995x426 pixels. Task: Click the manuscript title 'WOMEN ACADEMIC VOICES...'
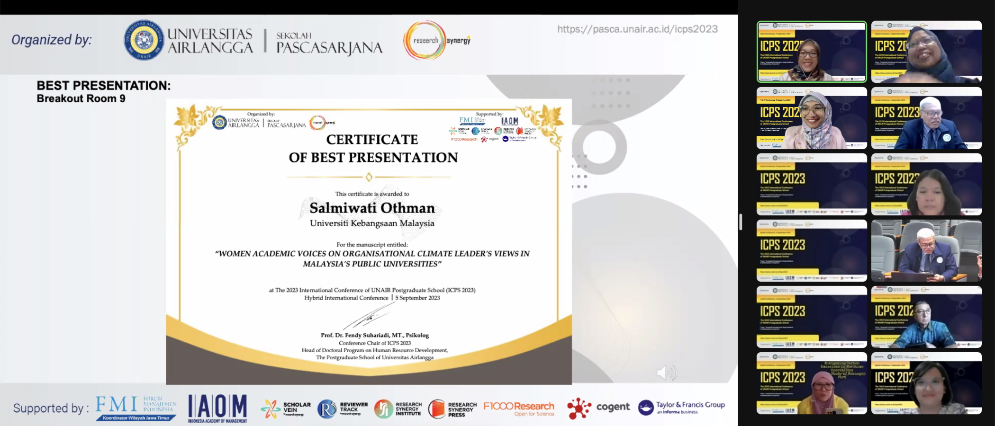[372, 258]
